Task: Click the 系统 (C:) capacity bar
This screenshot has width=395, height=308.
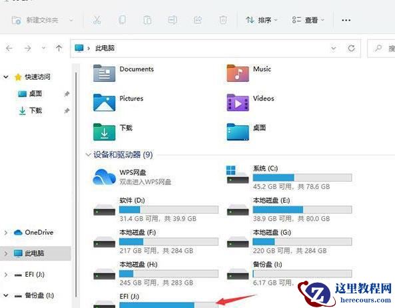Action: pyautogui.click(x=302, y=178)
